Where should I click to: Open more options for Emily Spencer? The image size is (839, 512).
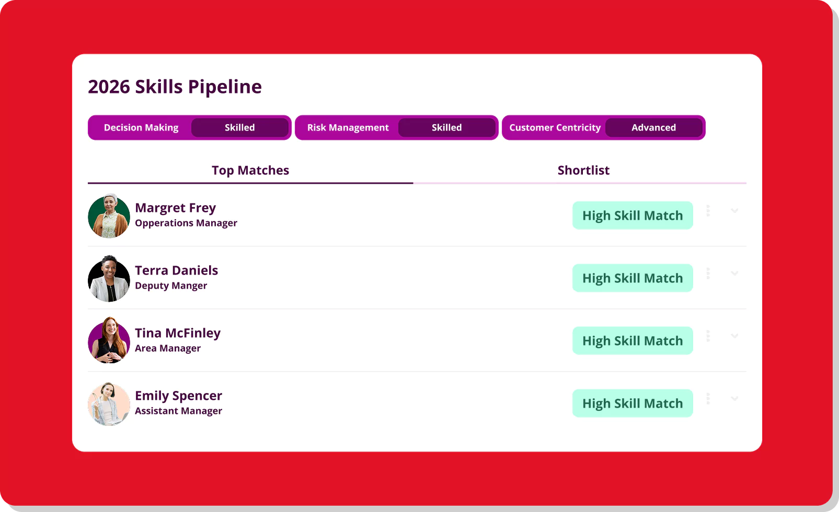[708, 399]
